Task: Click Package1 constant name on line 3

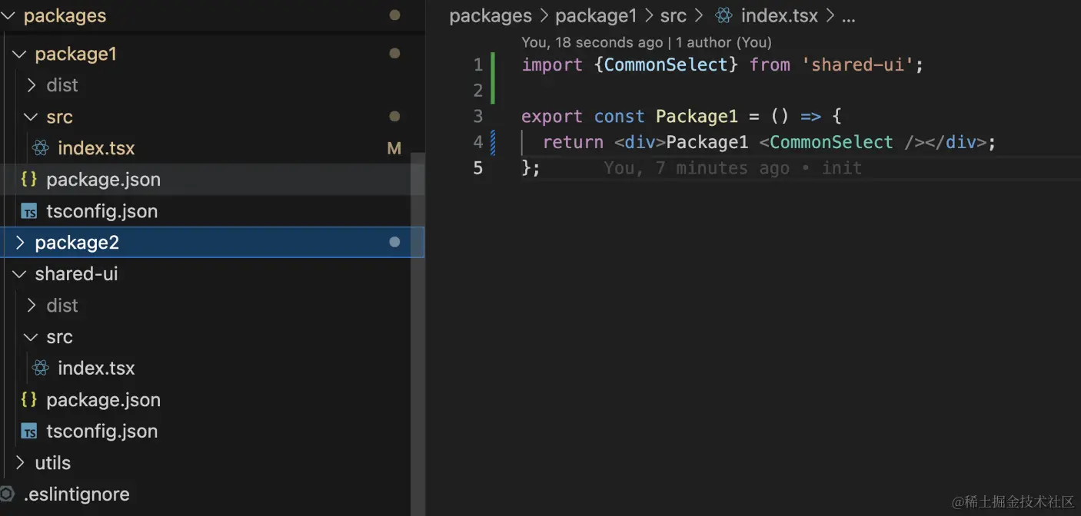Action: tap(697, 116)
